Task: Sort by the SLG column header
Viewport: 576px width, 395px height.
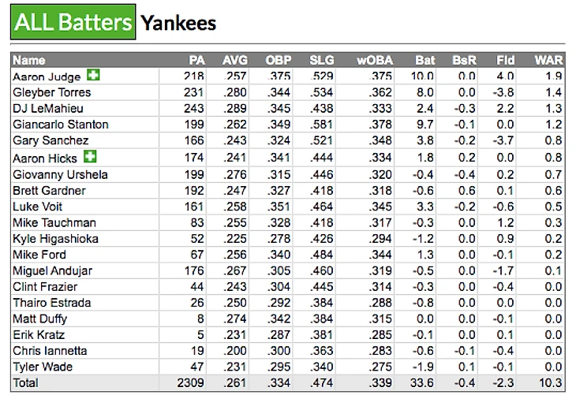Action: [x=321, y=60]
